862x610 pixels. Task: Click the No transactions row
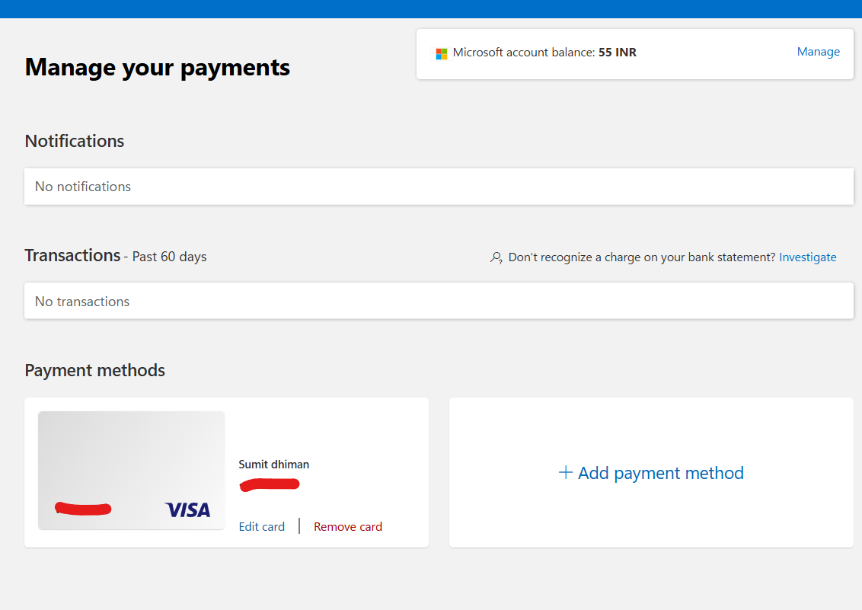point(439,301)
